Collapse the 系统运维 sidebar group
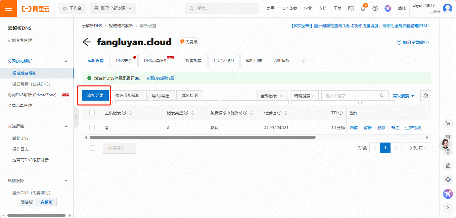Screen dimensions: 456x218 (x=66, y=126)
